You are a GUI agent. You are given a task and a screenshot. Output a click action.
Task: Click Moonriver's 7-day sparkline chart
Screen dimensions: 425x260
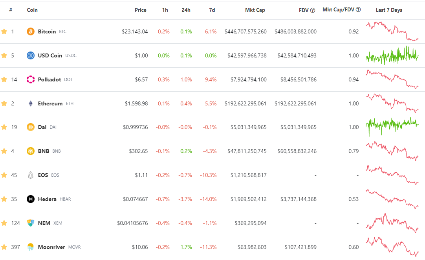pos(392,247)
